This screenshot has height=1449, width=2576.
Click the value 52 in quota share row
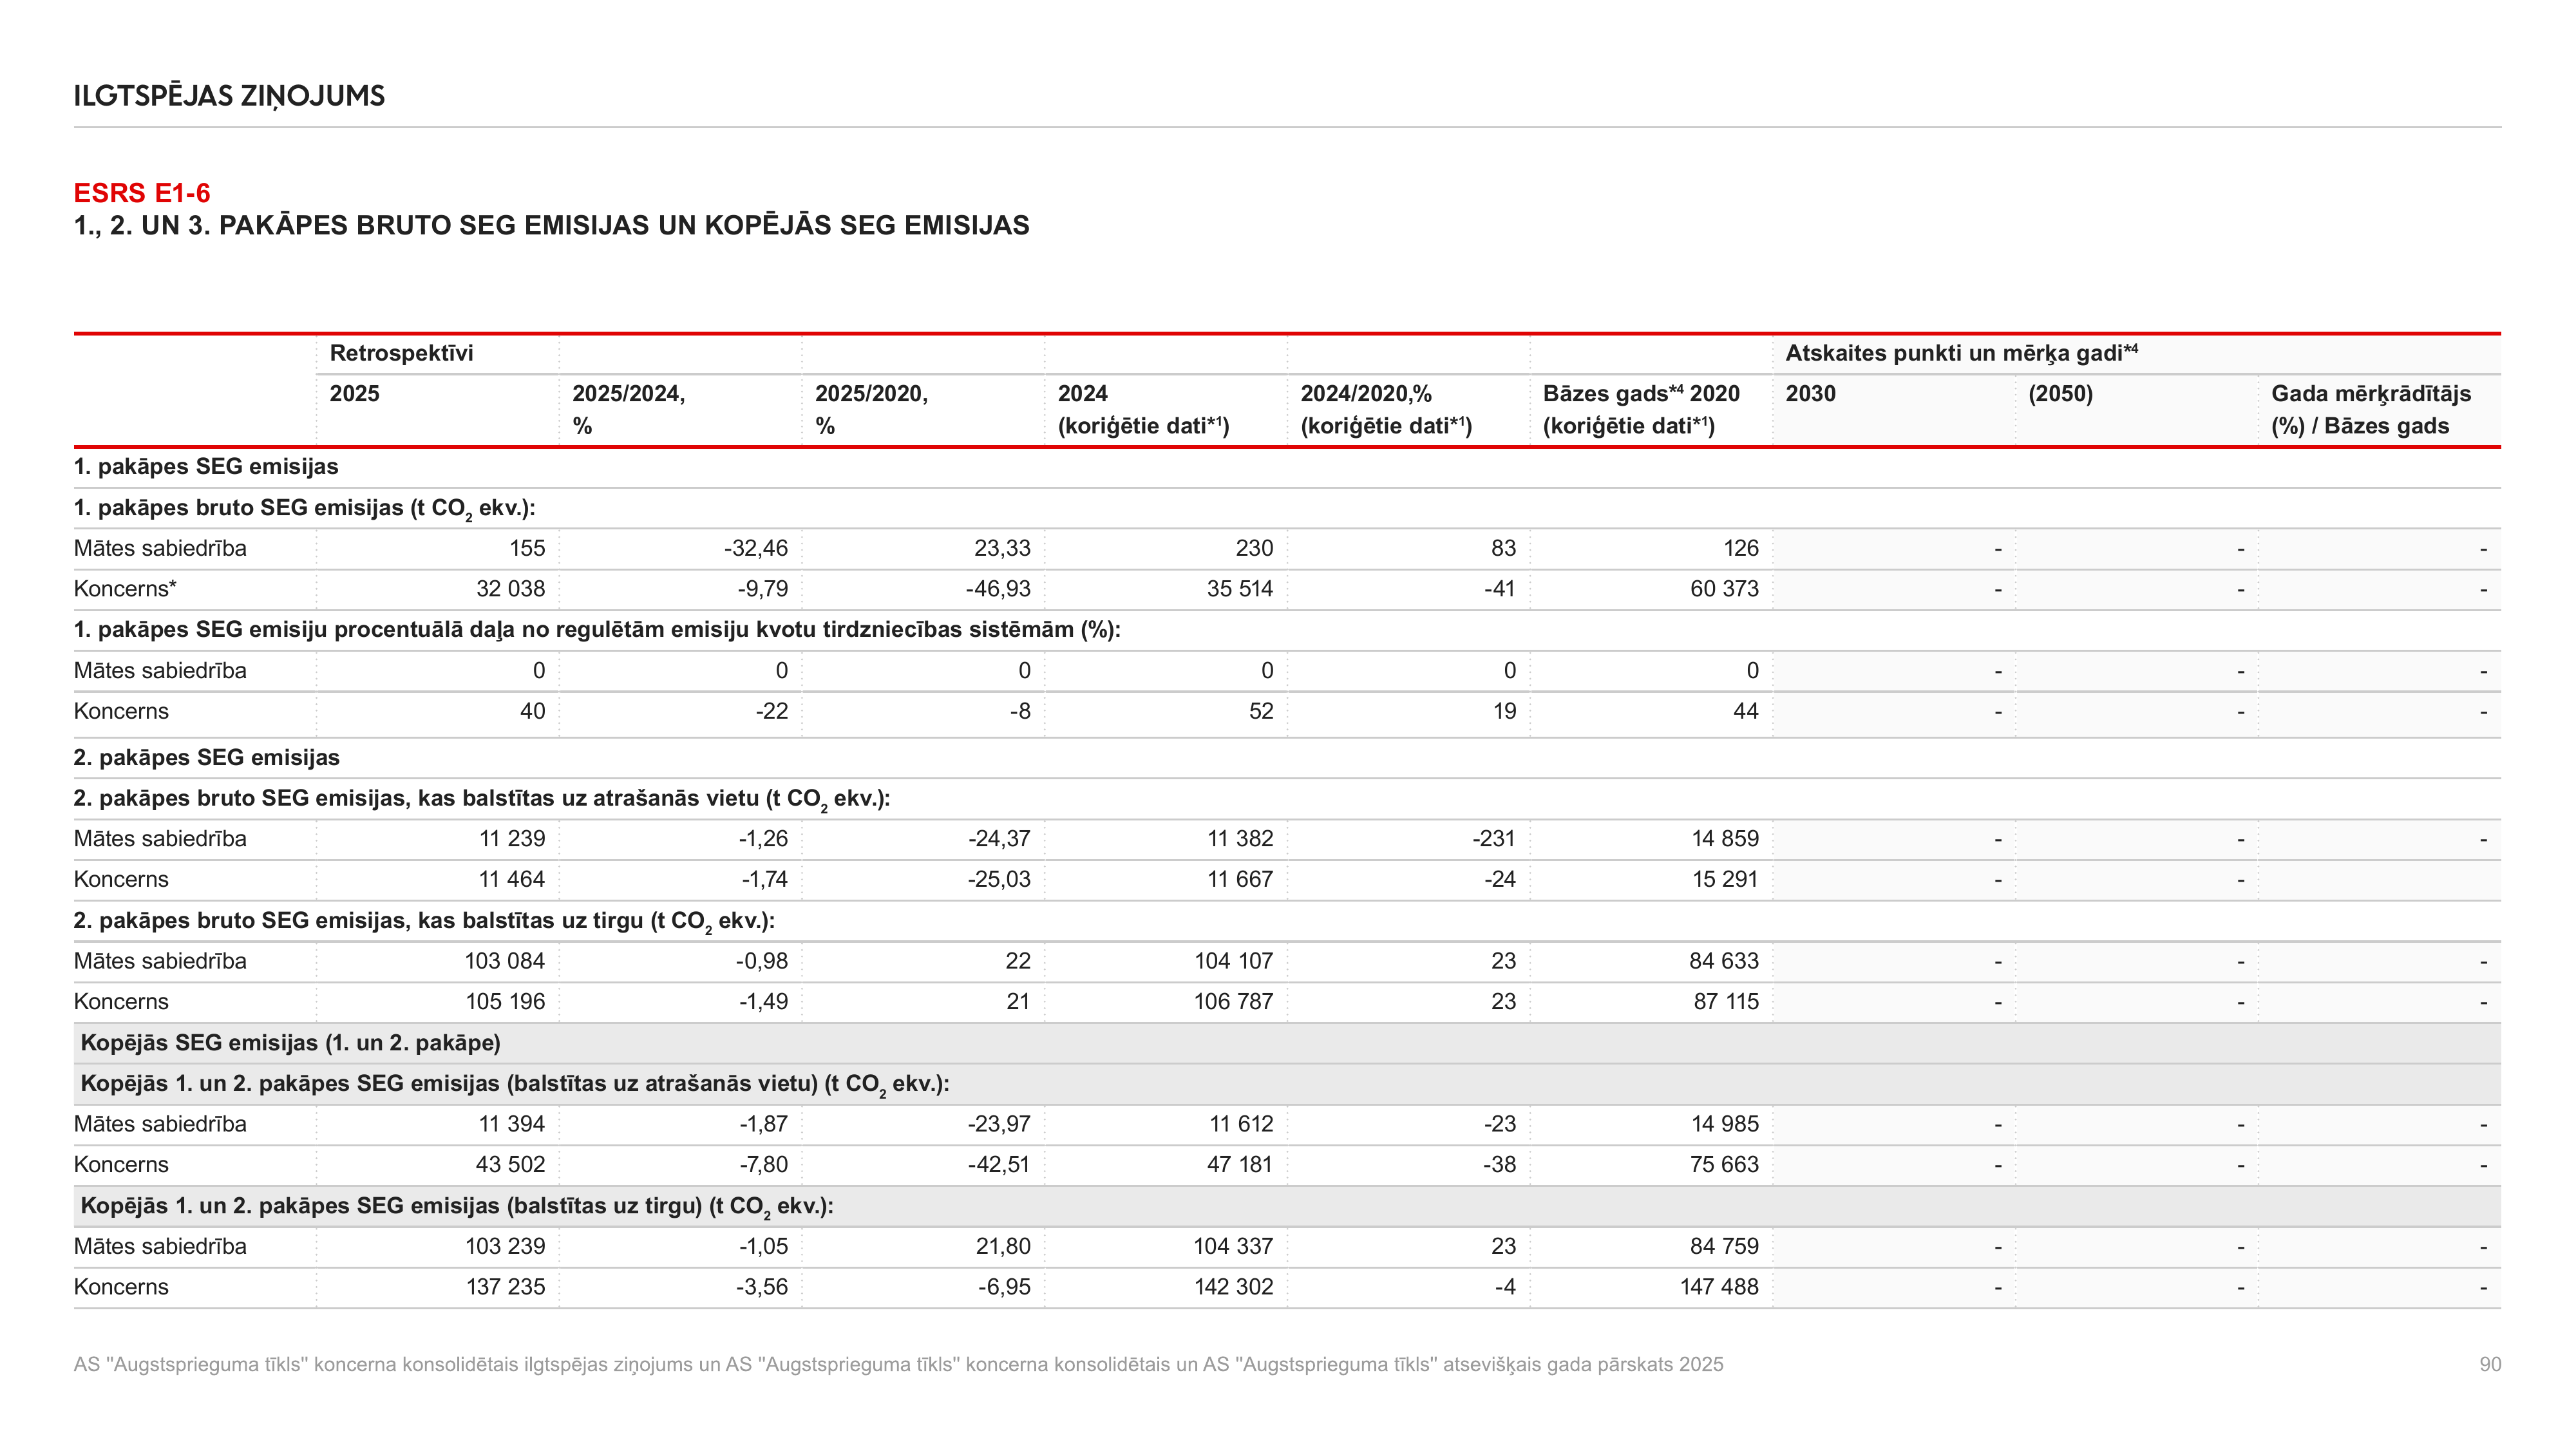click(x=1261, y=711)
